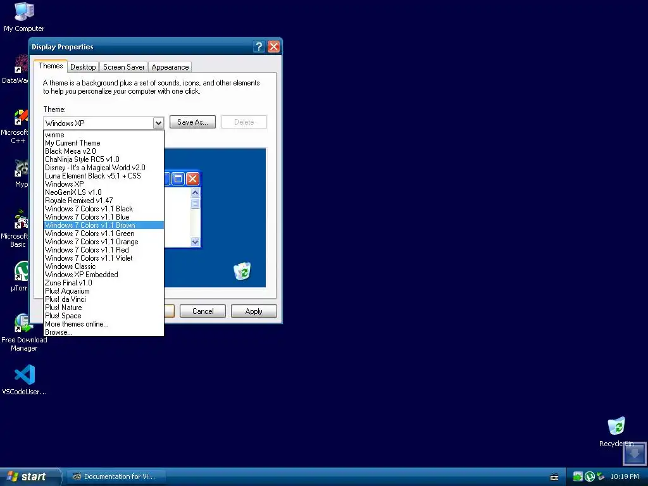Pick Disney - It's a Magical World v2.0
The width and height of the screenshot is (648, 486).
(x=104, y=168)
